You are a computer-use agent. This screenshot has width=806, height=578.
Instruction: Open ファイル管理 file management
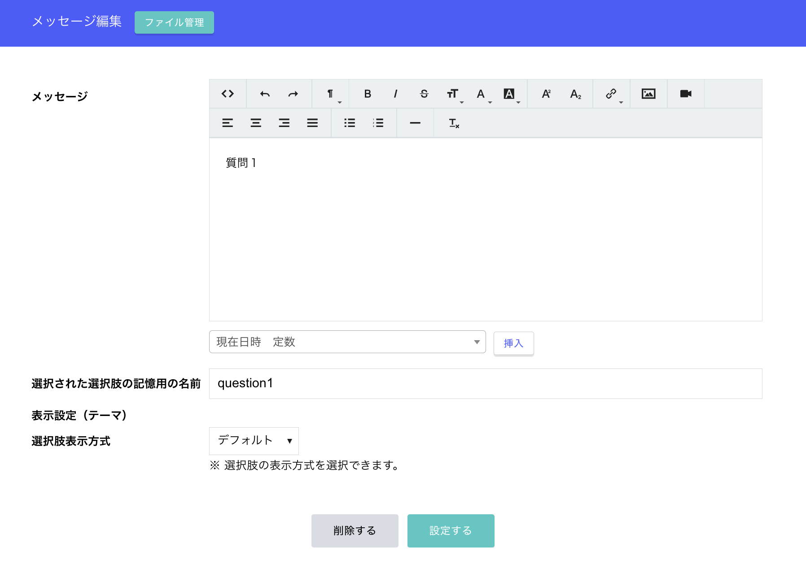[174, 22]
